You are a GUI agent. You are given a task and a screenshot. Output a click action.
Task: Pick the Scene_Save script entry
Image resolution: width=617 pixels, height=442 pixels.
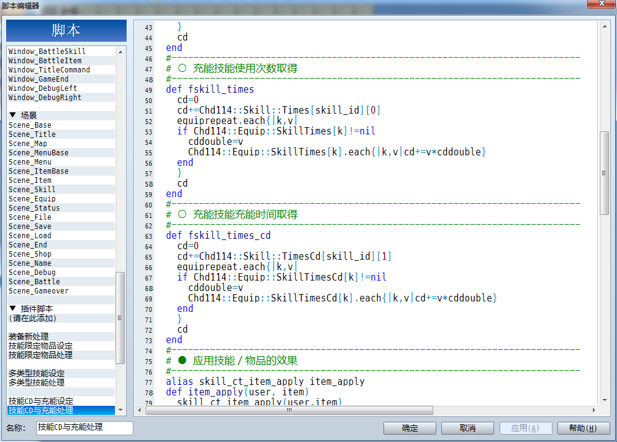point(61,227)
